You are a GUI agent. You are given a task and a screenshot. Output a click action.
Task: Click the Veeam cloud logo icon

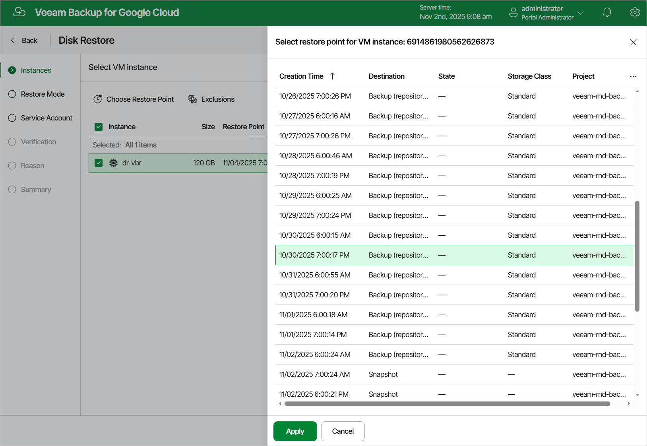pyautogui.click(x=19, y=12)
